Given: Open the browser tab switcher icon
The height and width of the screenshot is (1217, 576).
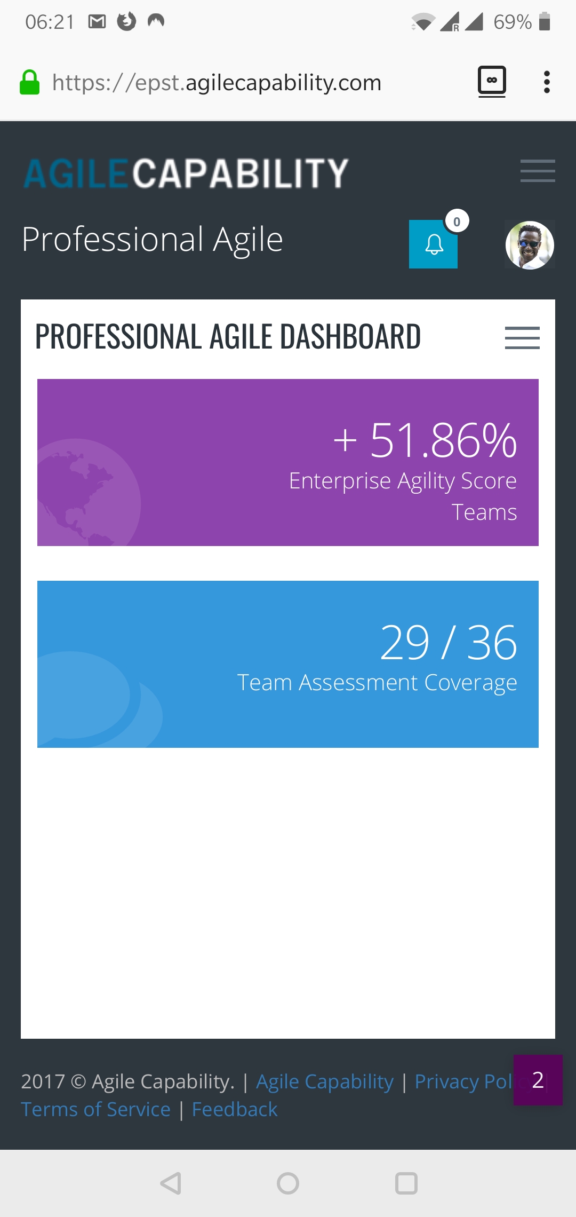Looking at the screenshot, I should [492, 81].
